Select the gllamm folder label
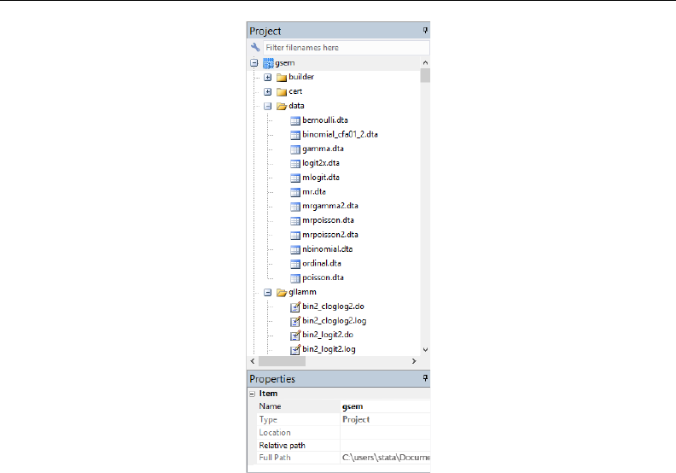Screen dimensions: 676x473 [x=302, y=292]
